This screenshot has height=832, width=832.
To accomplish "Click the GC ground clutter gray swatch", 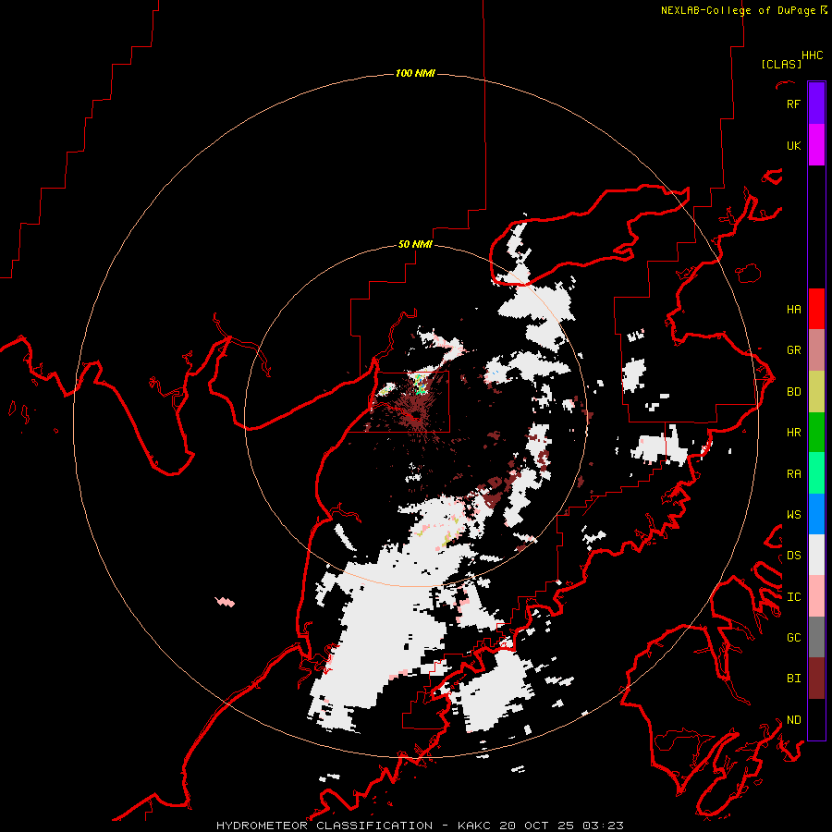I will tap(816, 637).
